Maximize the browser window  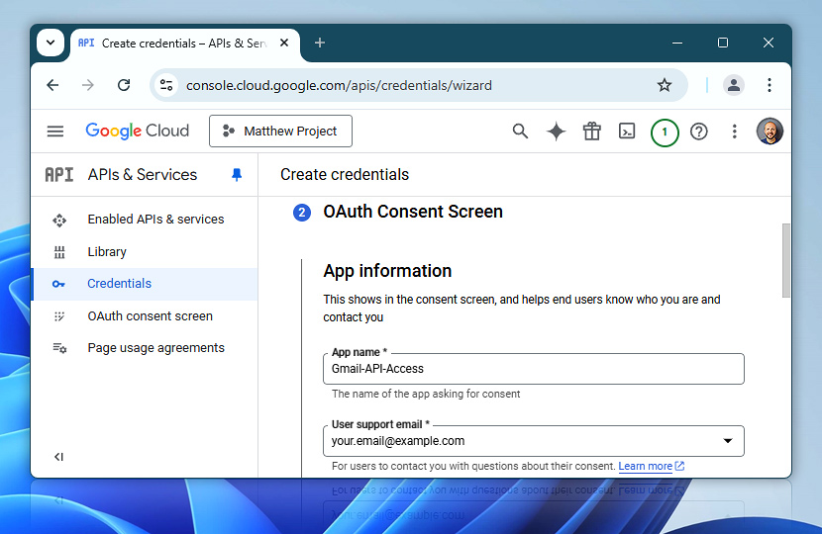[722, 43]
